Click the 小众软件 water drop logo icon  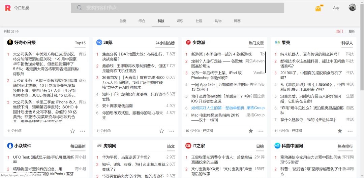pyautogui.click(x=10, y=146)
